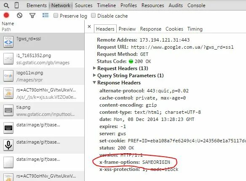This screenshot has height=181, width=246.
Task: Enable the Preserve log checkbox
Action: coord(56,16)
